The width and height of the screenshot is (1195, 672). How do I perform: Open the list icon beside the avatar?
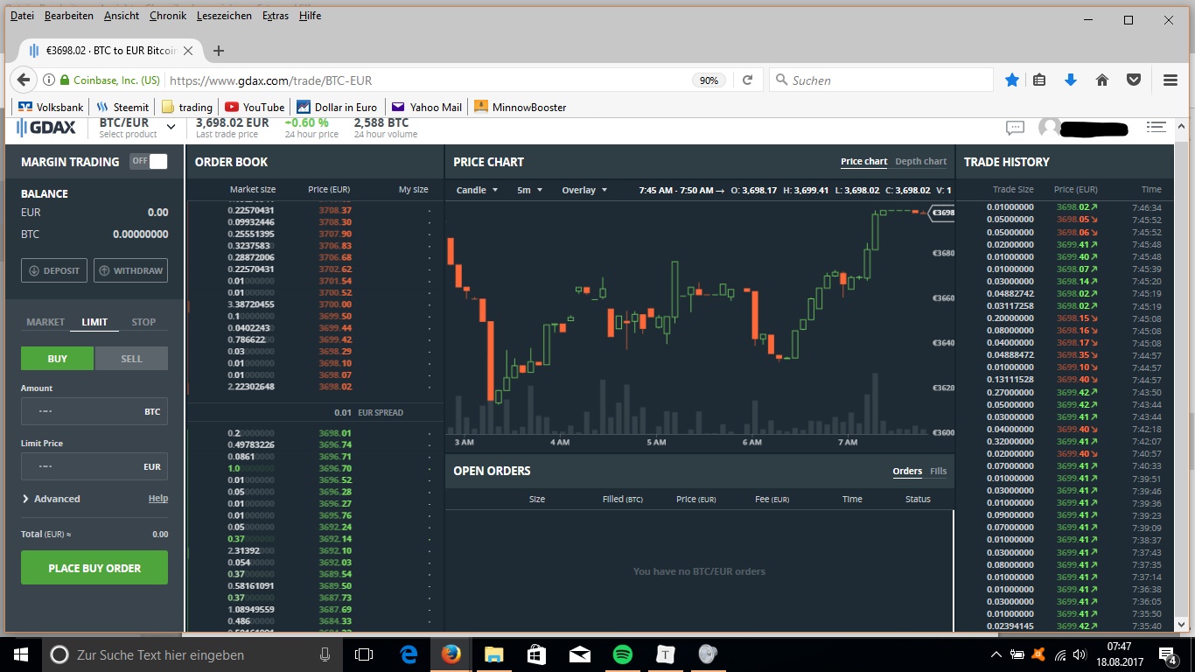click(1157, 128)
